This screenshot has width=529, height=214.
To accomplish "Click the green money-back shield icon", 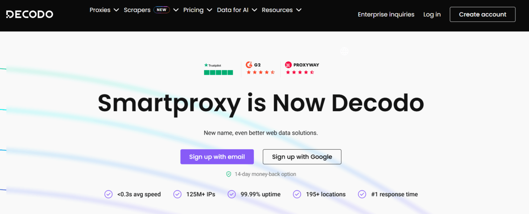I will click(229, 174).
